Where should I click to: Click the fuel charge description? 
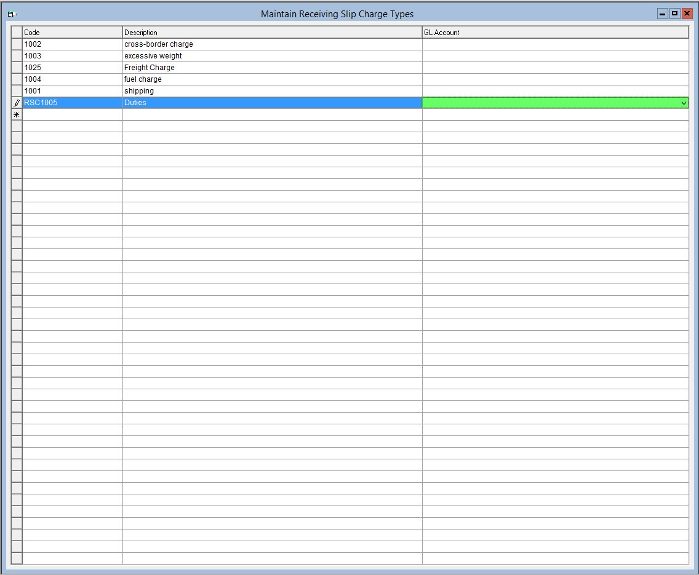272,79
